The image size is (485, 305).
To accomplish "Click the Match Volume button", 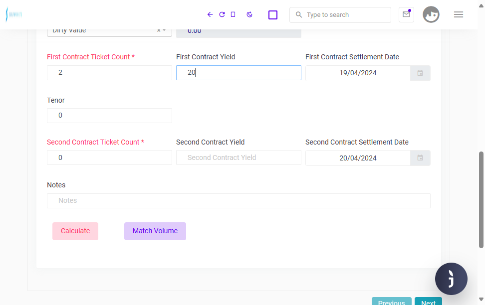I will (x=155, y=231).
